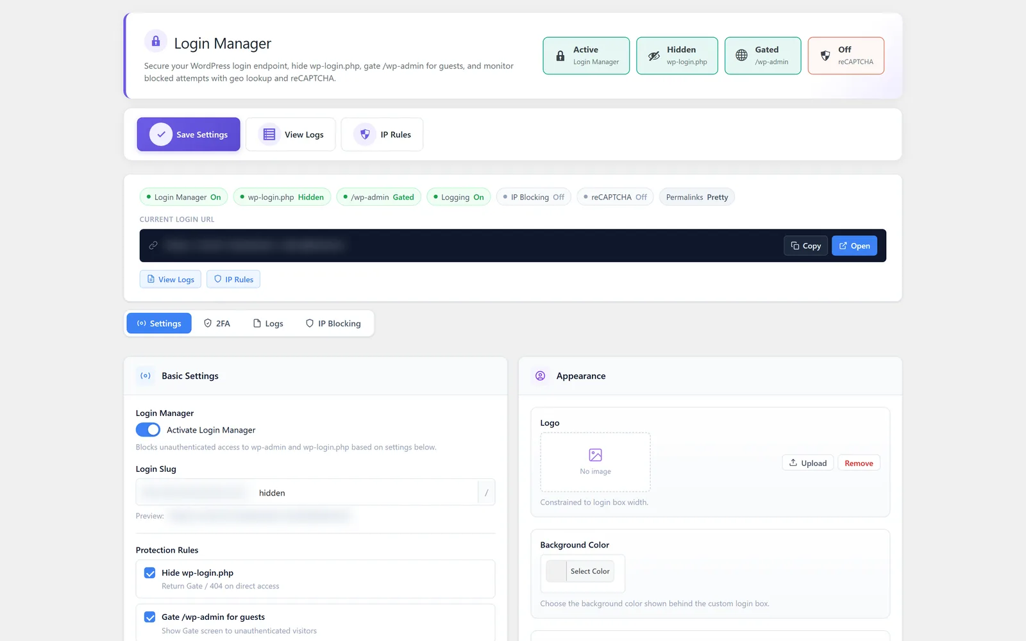The width and height of the screenshot is (1026, 641).
Task: Open IP Rules from the top action bar
Action: (382, 135)
